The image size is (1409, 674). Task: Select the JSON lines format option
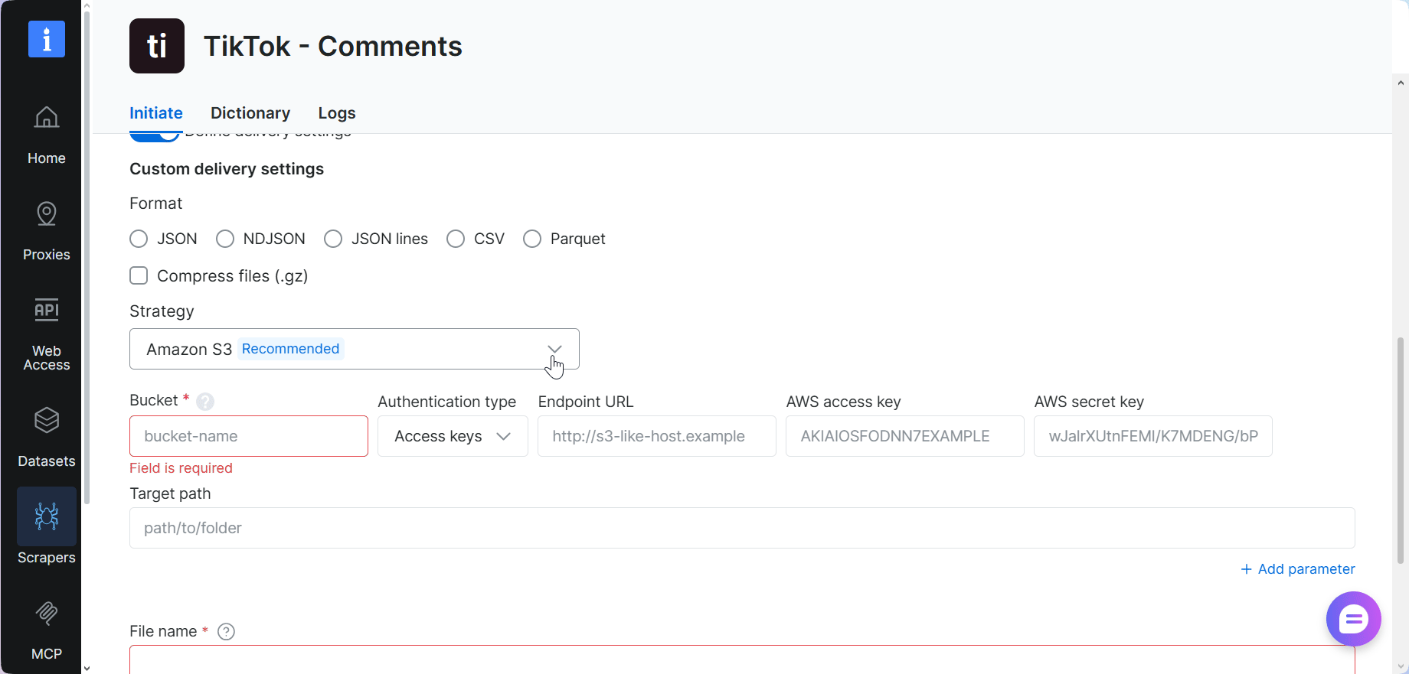click(333, 239)
